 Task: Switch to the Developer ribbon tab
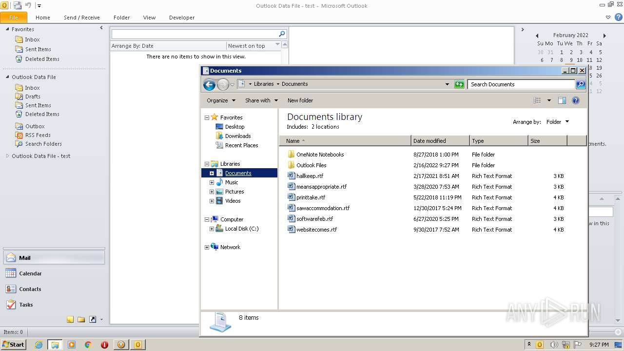pyautogui.click(x=182, y=18)
